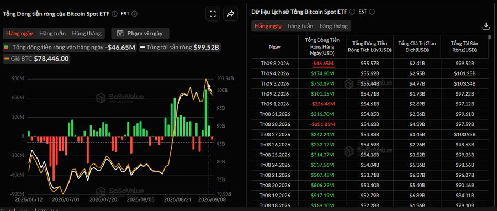
Task: Click Th09 8,2026 date cell
Action: coord(275,64)
